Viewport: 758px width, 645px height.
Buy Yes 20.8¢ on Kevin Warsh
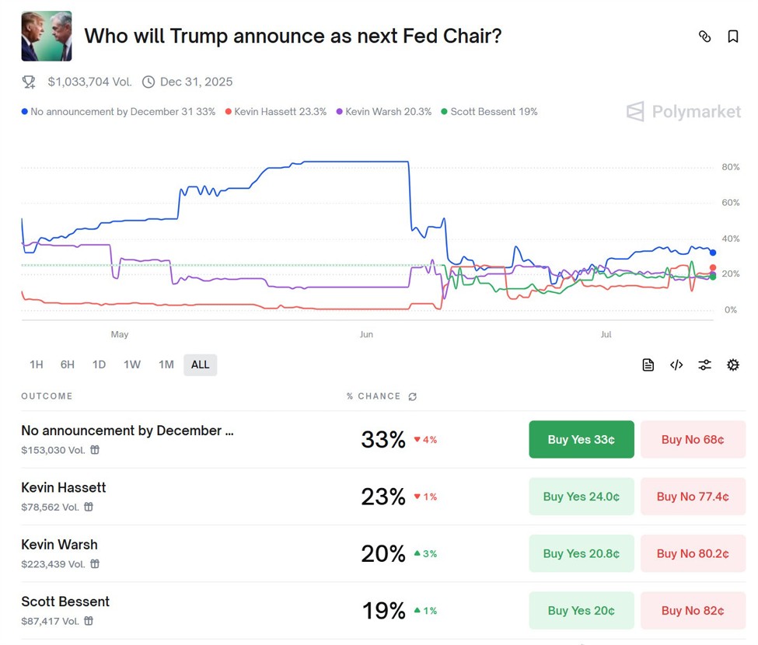[x=581, y=553]
